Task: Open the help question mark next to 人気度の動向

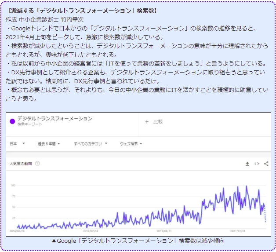Action: tap(37, 164)
